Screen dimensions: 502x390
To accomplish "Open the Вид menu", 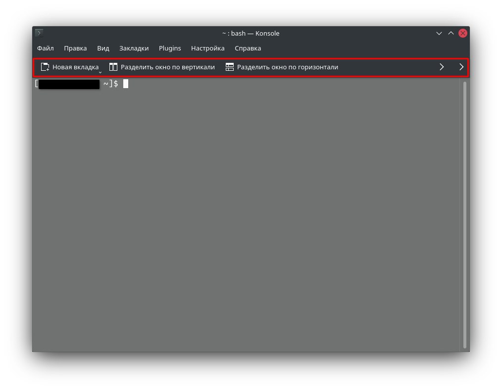I will pos(103,49).
